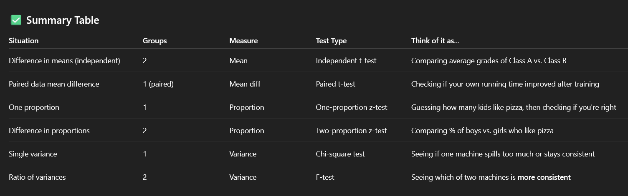
Task: Select the Groups column header
Action: tap(154, 41)
